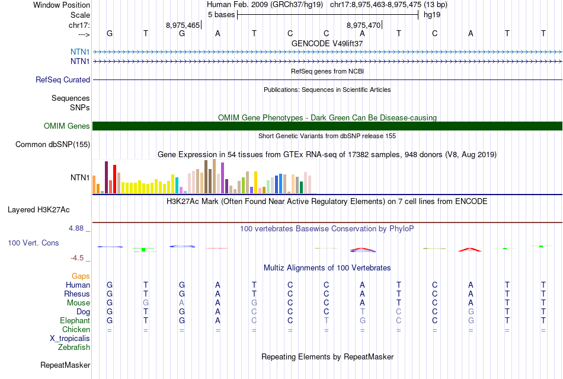Click the -4.5 PhyloP lower limit value
The height and width of the screenshot is (379, 563).
77,258
